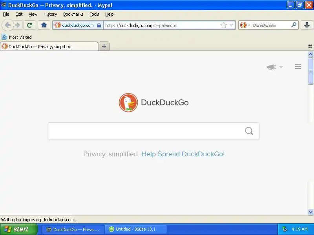314x235 pixels.
Task: Open the View menu
Action: coord(33,14)
